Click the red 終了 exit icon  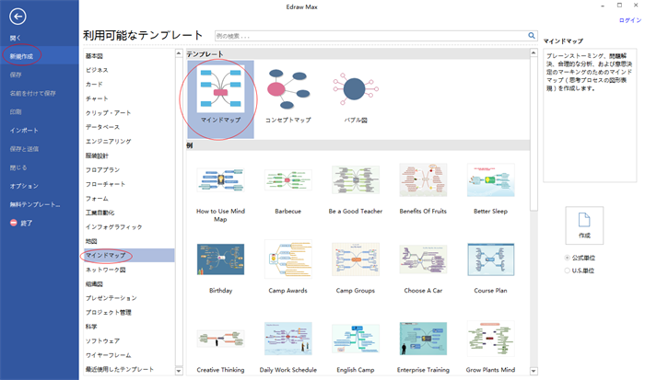click(x=14, y=223)
